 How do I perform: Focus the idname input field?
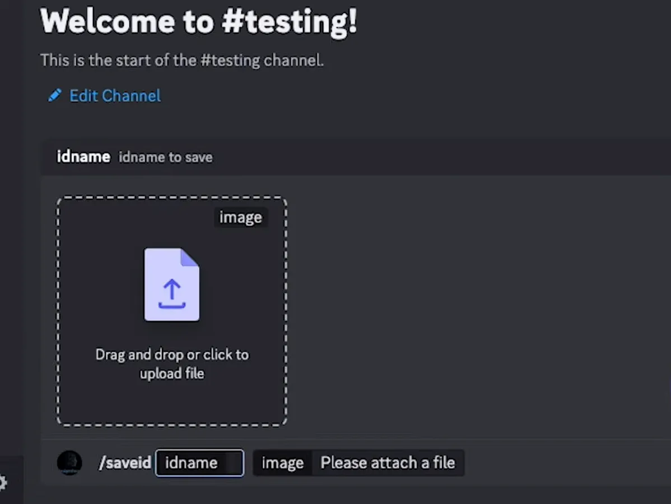199,463
